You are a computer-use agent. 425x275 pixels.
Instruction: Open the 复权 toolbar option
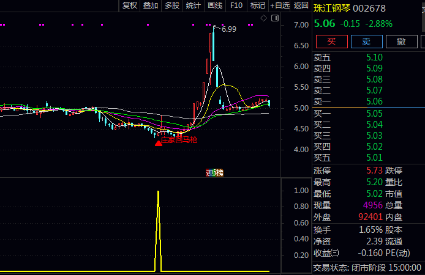click(x=130, y=5)
